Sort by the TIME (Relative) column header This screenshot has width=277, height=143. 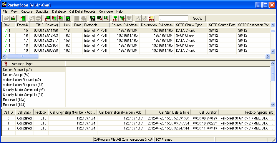44,25
